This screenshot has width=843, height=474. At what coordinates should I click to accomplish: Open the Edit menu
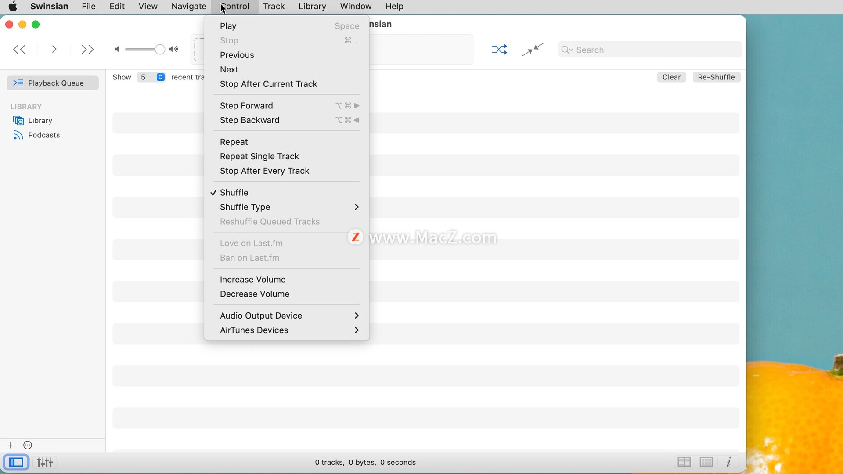pyautogui.click(x=117, y=6)
